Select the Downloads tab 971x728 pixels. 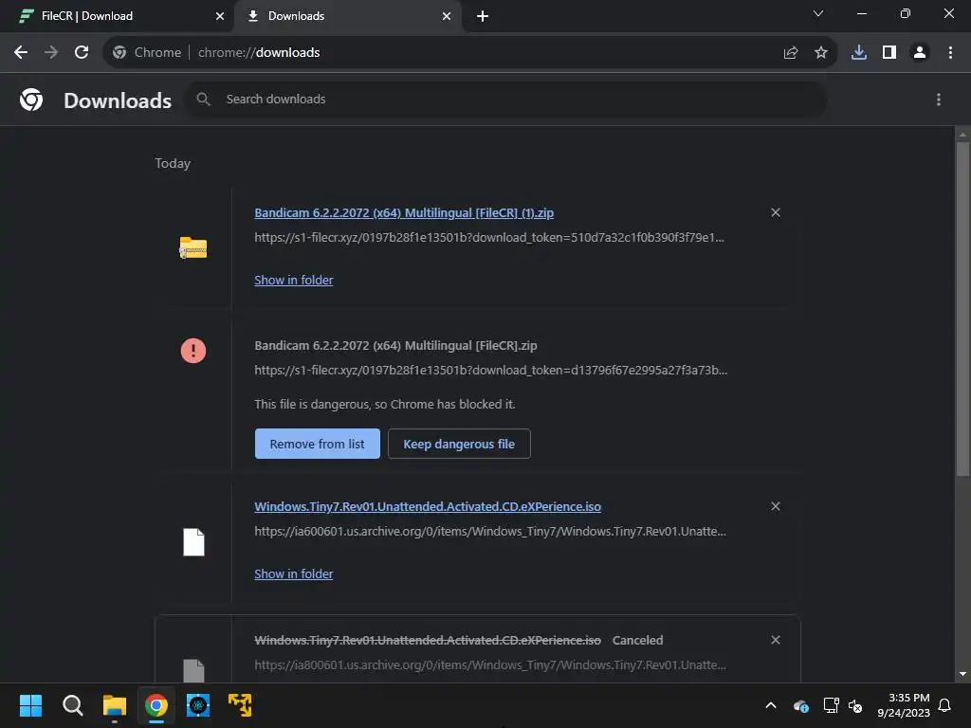[347, 16]
